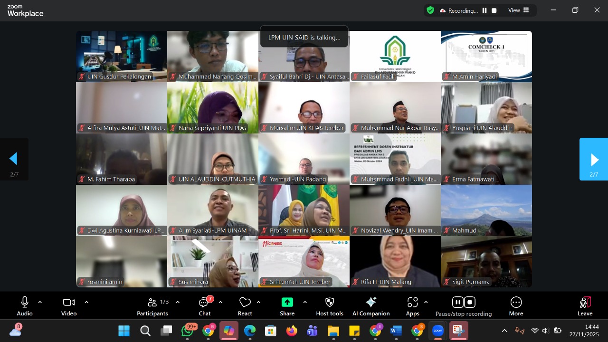The width and height of the screenshot is (608, 342).
Task: Select Rifa H-UIN Malang video tile
Action: pyautogui.click(x=395, y=261)
